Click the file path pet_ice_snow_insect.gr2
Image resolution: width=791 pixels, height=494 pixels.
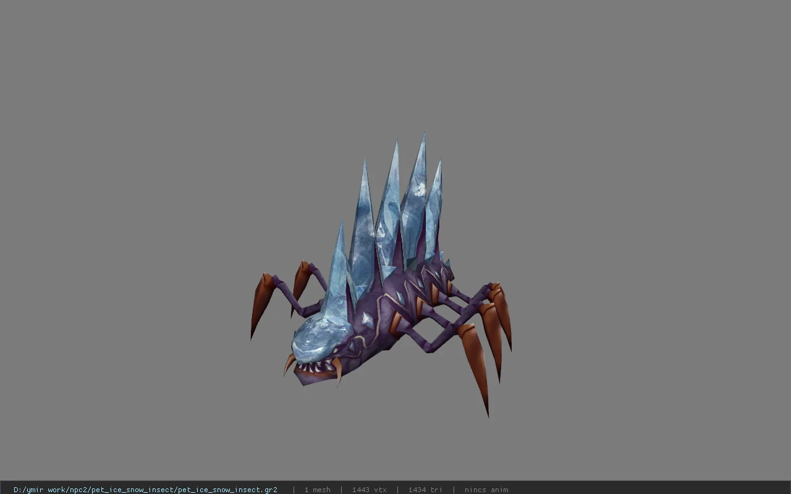145,490
